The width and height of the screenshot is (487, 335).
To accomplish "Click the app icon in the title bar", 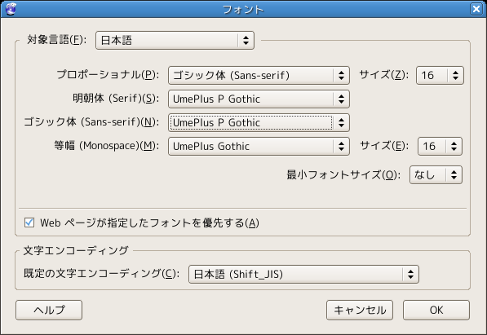I will [11, 9].
